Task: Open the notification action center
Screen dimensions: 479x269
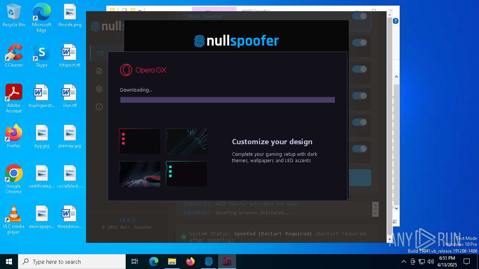Action: (x=467, y=262)
